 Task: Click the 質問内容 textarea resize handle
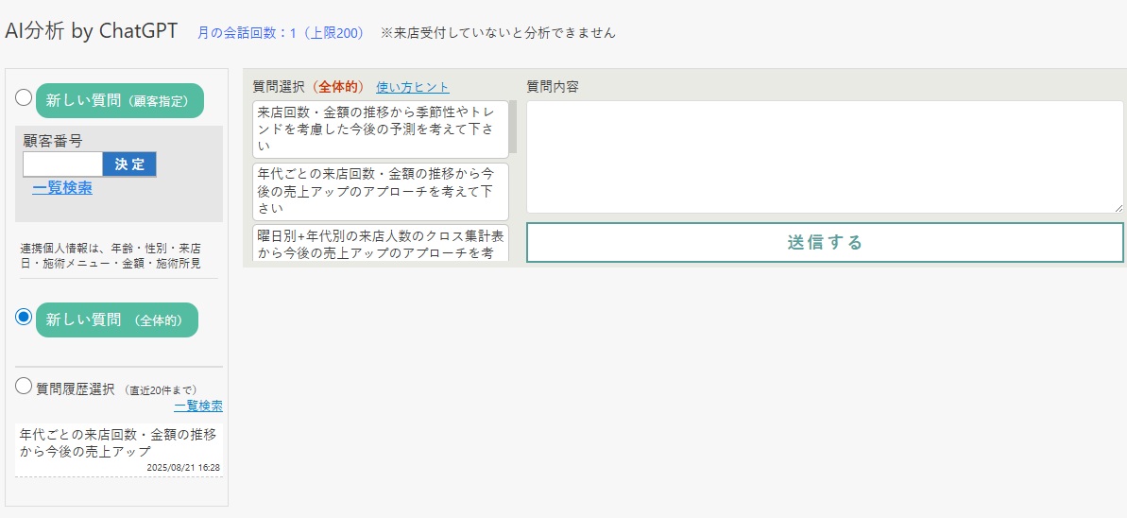point(1118,207)
